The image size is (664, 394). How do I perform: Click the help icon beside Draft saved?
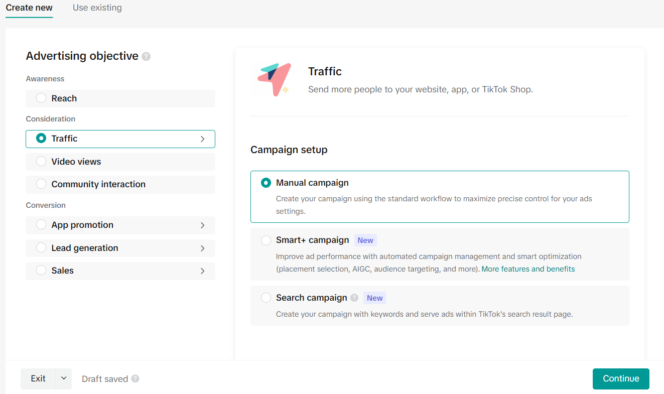point(136,379)
